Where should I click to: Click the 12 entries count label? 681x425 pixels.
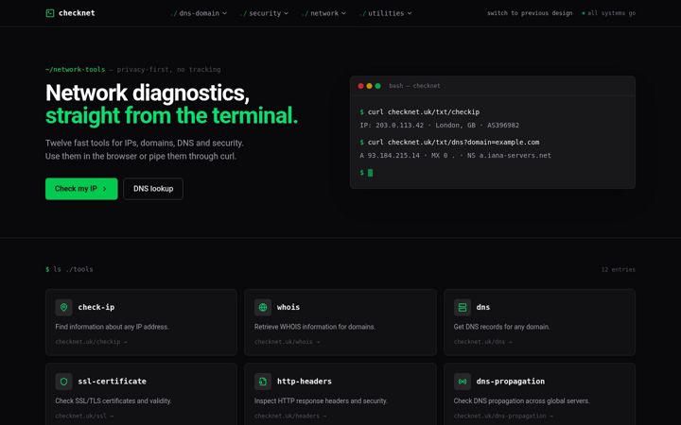point(618,269)
